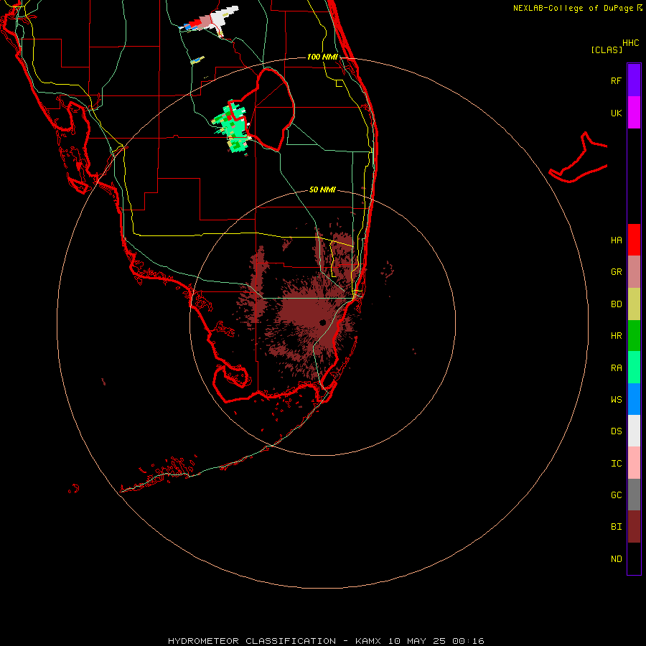Image resolution: width=646 pixels, height=646 pixels.
Task: Click the 100 NMI range ring label
Action: 322,57
